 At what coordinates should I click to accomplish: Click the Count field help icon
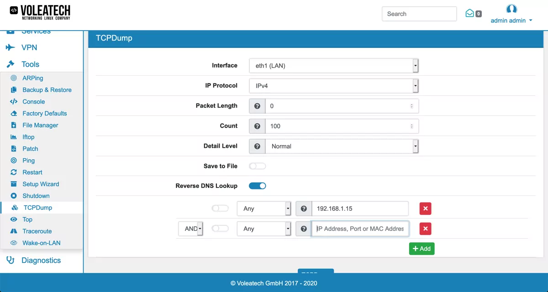(257, 126)
